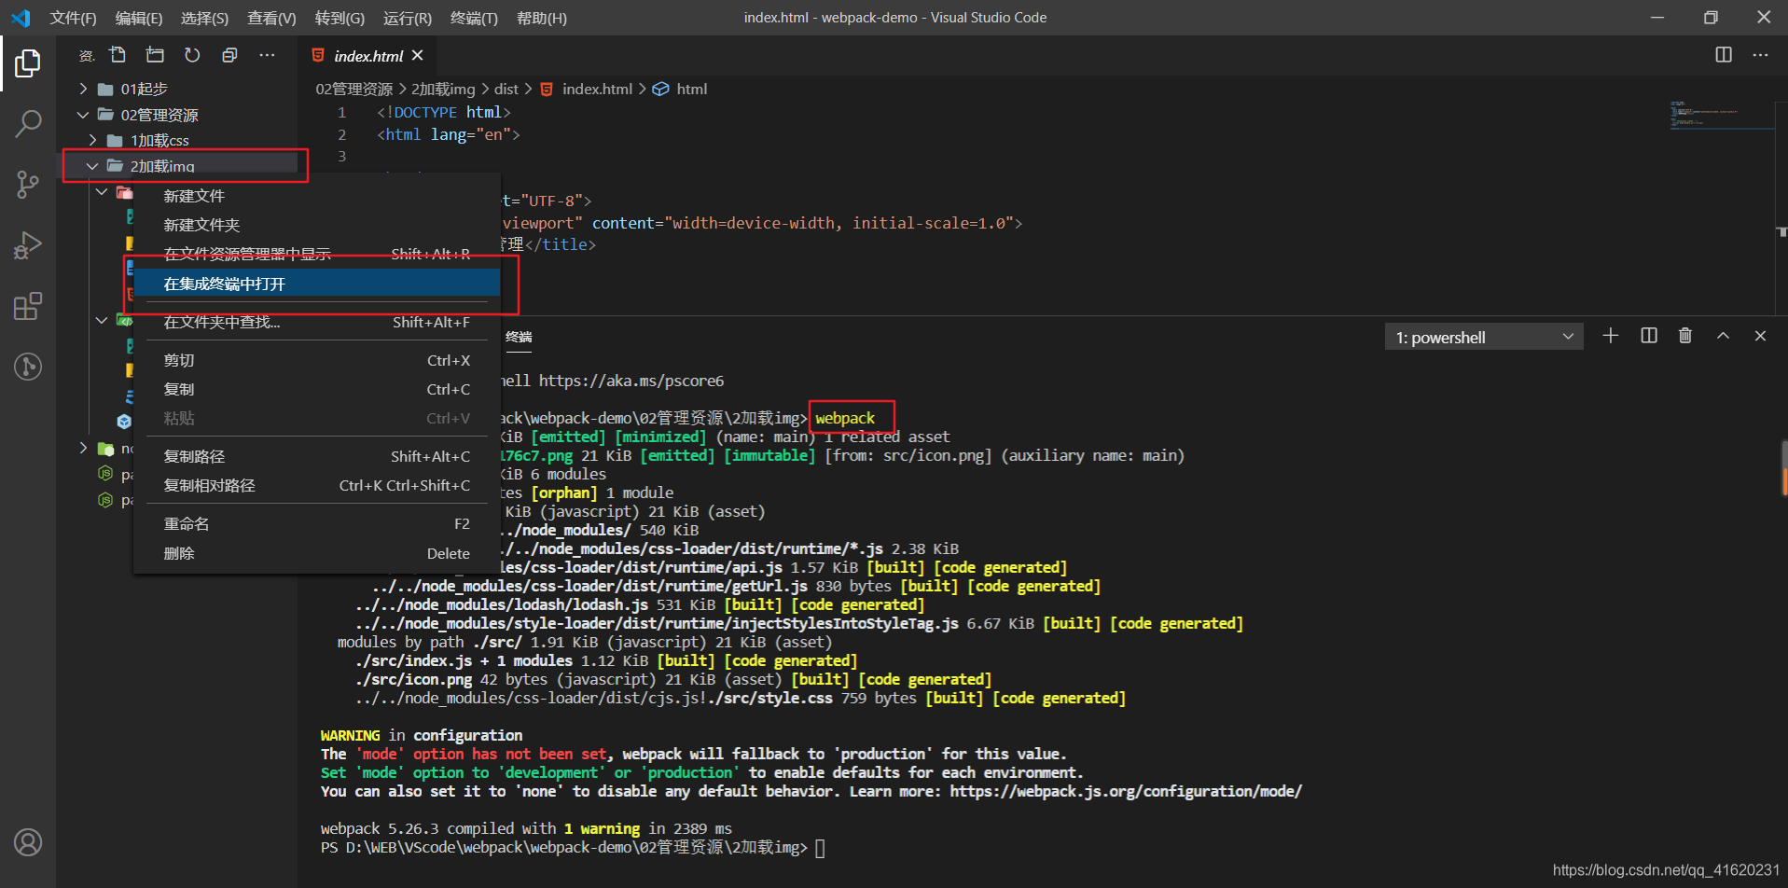Open the Source Control view
Image resolution: width=1788 pixels, height=888 pixels.
[28, 184]
